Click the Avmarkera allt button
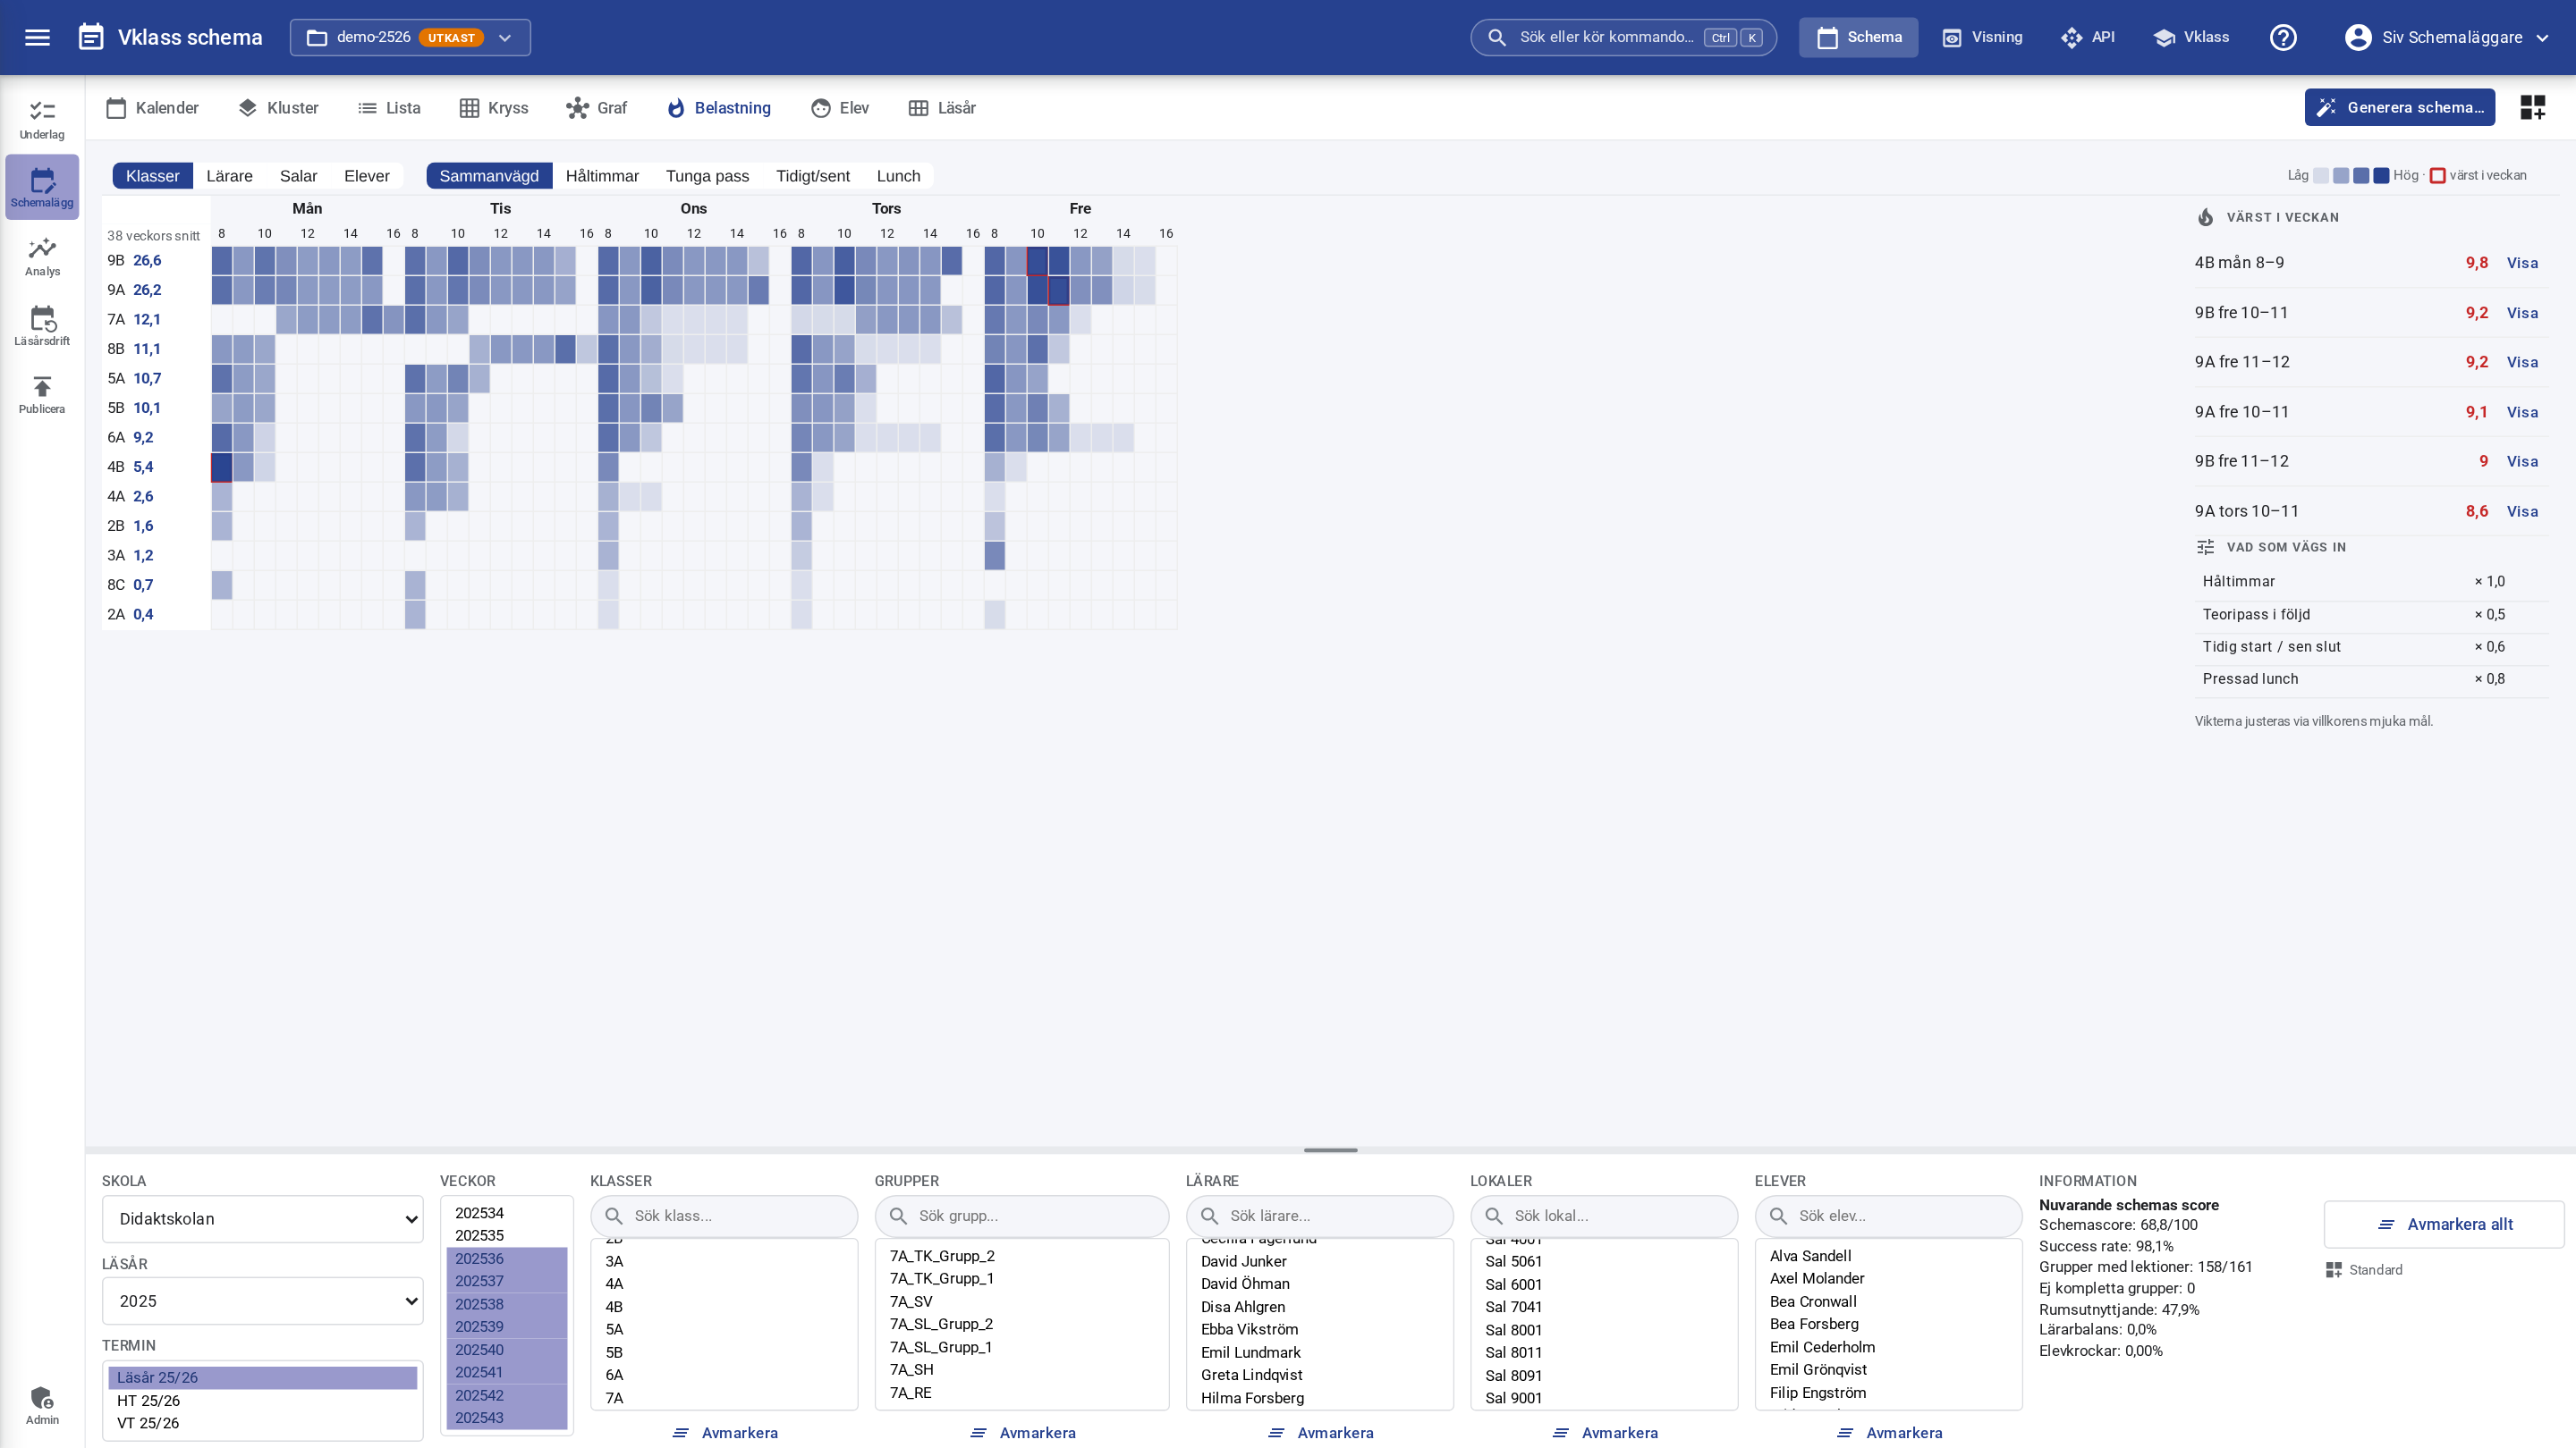Screen dimensions: 2576x1448 click(x=2444, y=1225)
